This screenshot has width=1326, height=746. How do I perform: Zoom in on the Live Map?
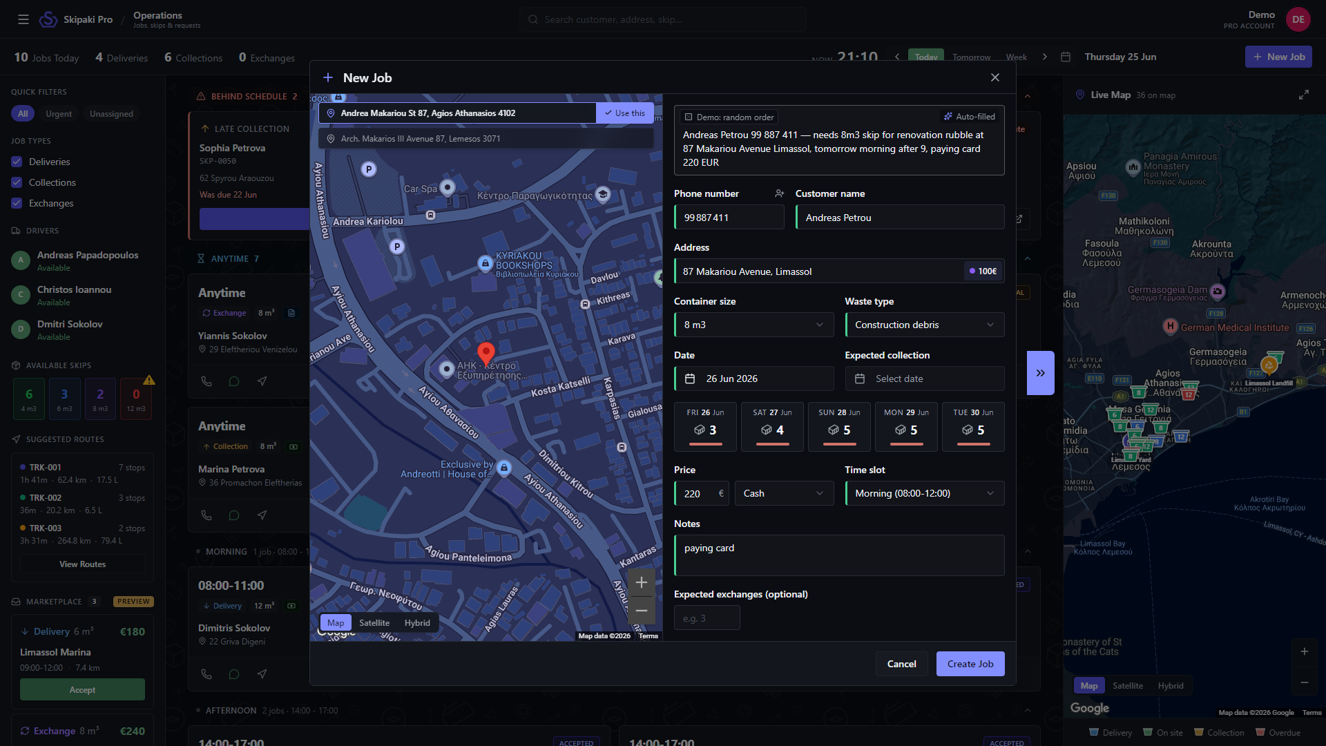pyautogui.click(x=1305, y=651)
